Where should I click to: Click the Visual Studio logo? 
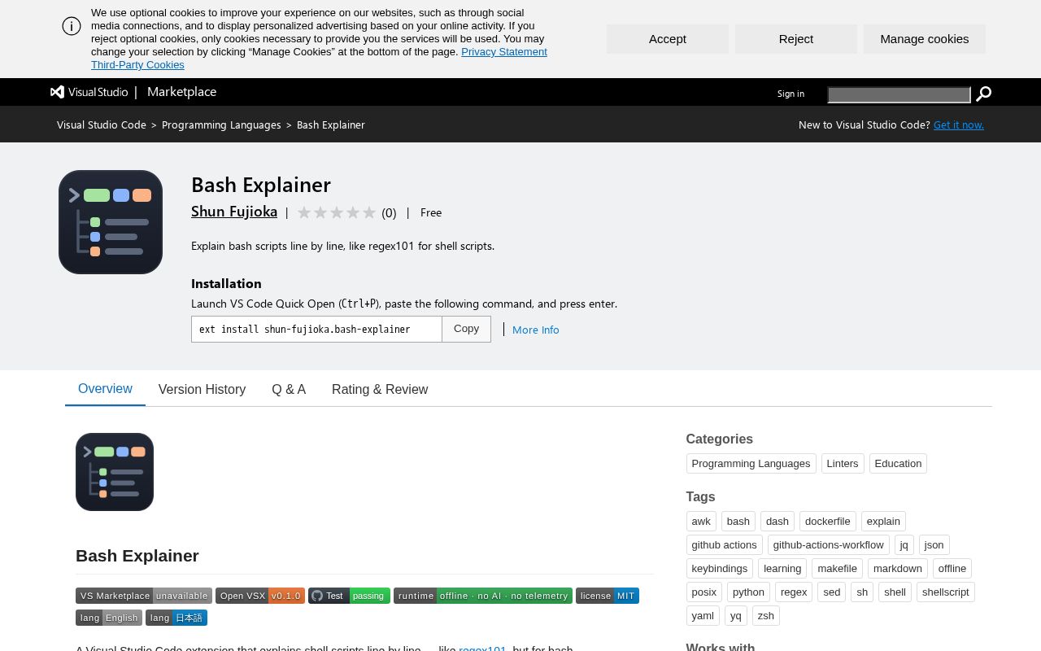tap(89, 92)
